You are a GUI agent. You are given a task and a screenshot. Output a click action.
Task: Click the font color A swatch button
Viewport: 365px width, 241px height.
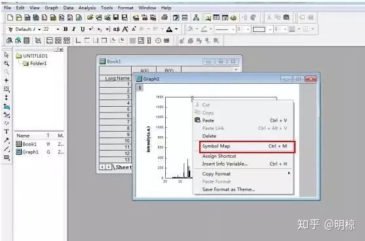coord(170,29)
